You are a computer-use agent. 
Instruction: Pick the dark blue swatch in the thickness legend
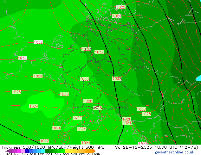click(27, 151)
